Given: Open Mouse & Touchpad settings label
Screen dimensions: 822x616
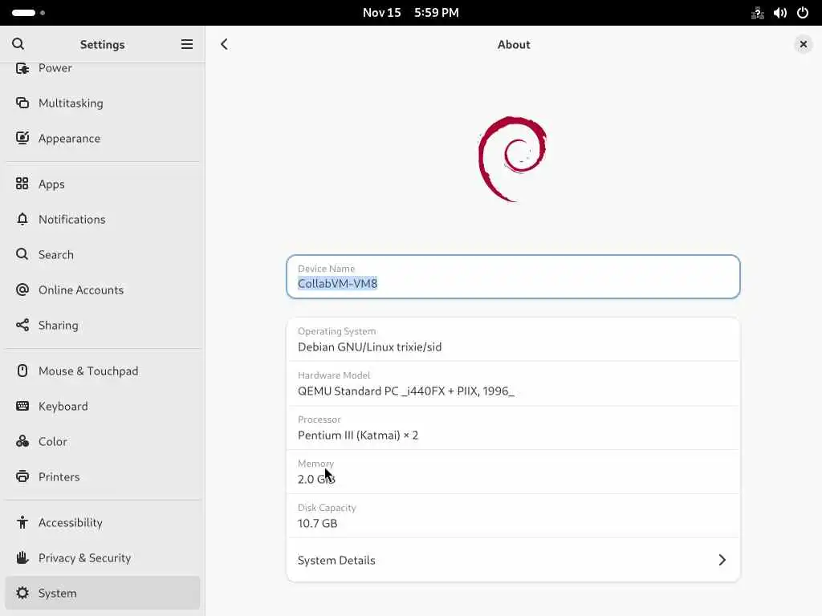Looking at the screenshot, I should click(88, 371).
